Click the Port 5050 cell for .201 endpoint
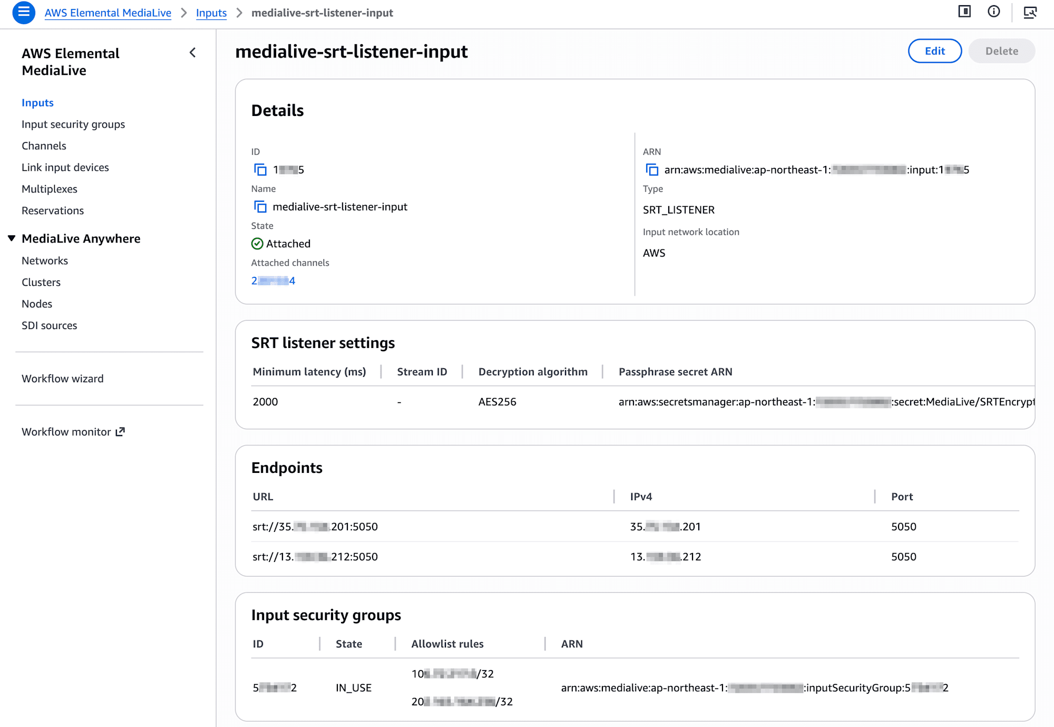 point(904,527)
